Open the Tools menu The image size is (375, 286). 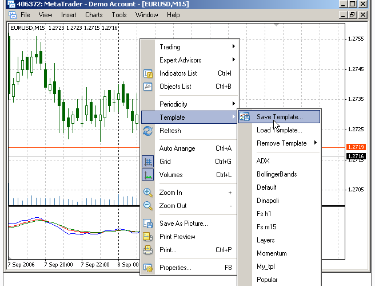[119, 15]
